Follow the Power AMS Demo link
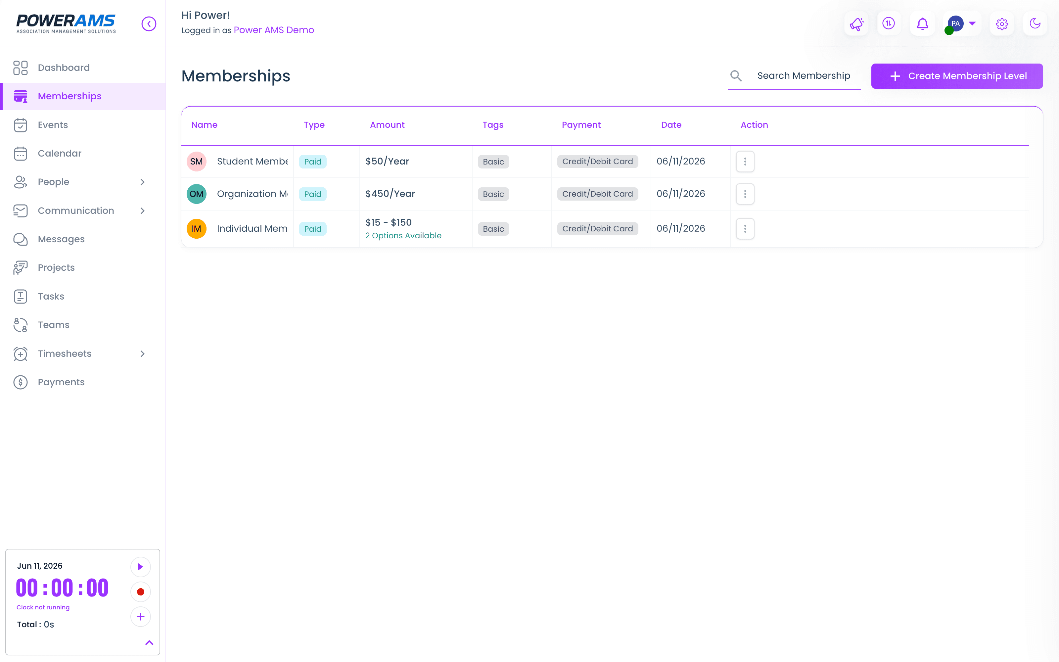This screenshot has height=662, width=1059. point(273,30)
